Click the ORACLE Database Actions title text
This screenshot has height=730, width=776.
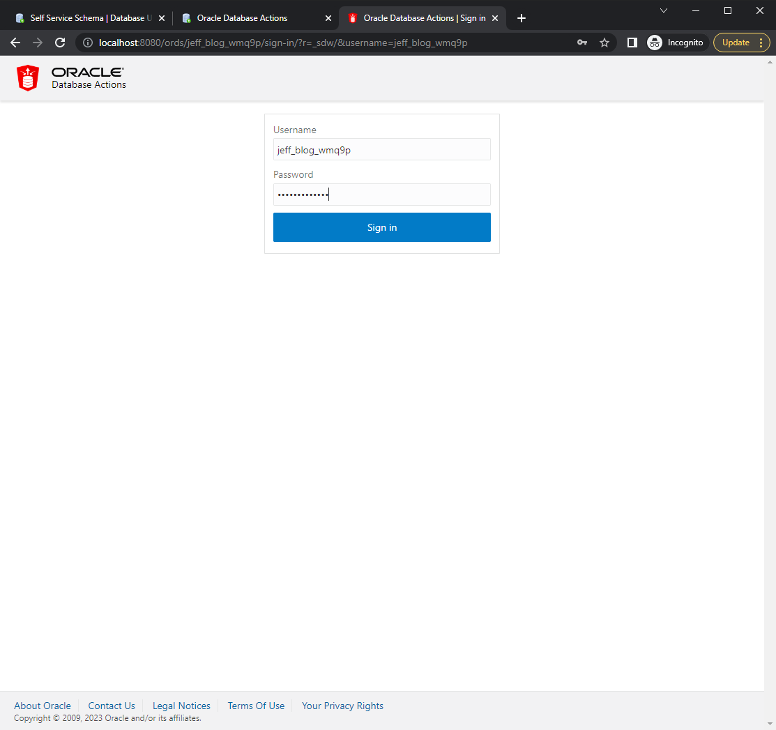[x=89, y=78]
